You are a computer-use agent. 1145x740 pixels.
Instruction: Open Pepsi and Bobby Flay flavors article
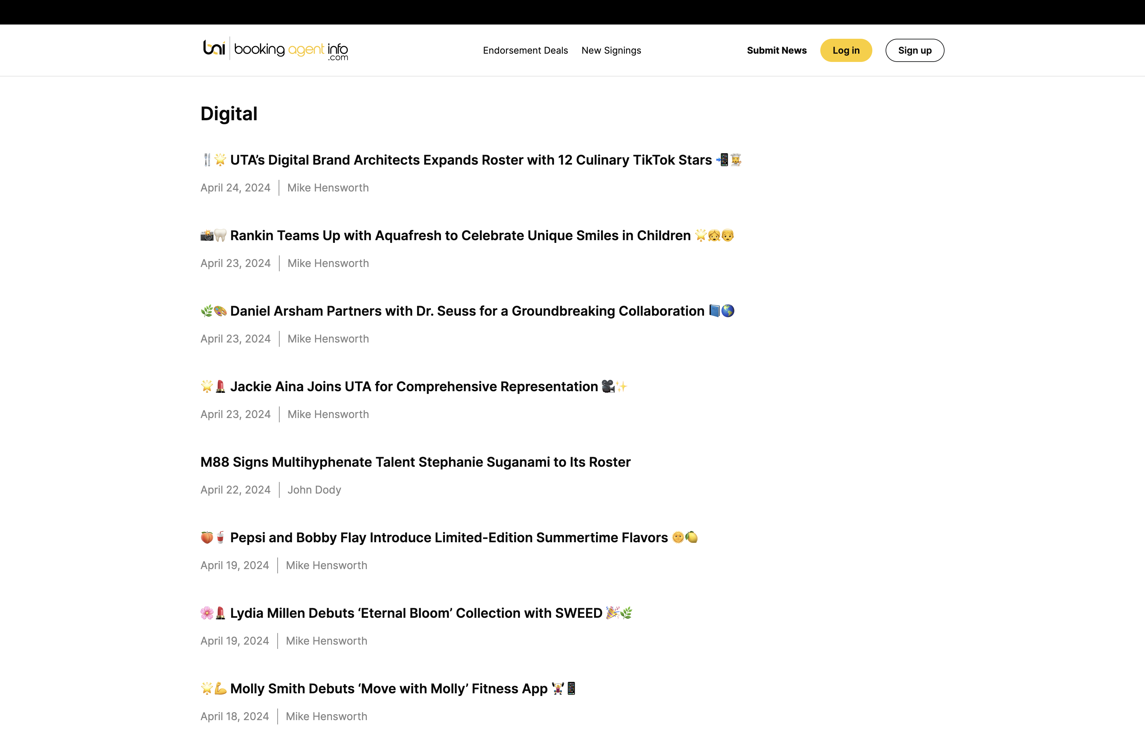(449, 537)
